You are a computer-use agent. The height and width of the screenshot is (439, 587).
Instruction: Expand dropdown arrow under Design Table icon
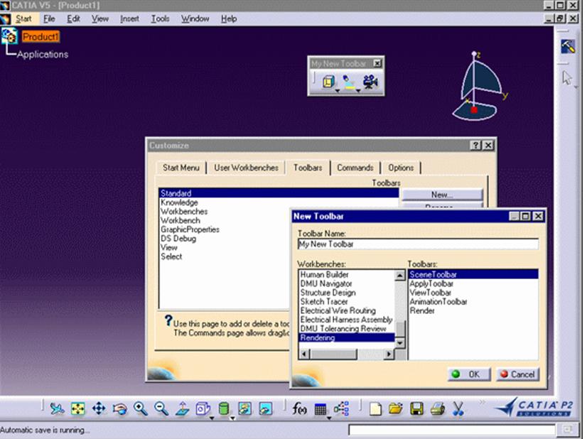tap(329, 418)
